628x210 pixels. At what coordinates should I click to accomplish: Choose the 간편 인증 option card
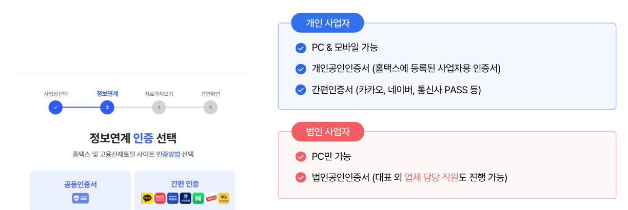(185, 191)
